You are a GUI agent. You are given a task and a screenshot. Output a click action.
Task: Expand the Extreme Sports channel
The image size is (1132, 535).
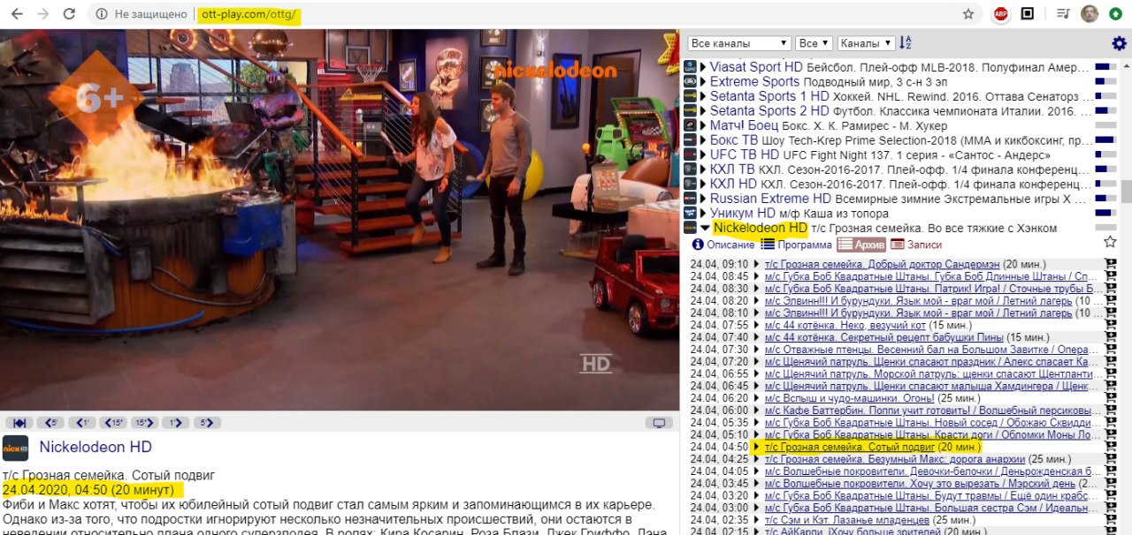704,82
